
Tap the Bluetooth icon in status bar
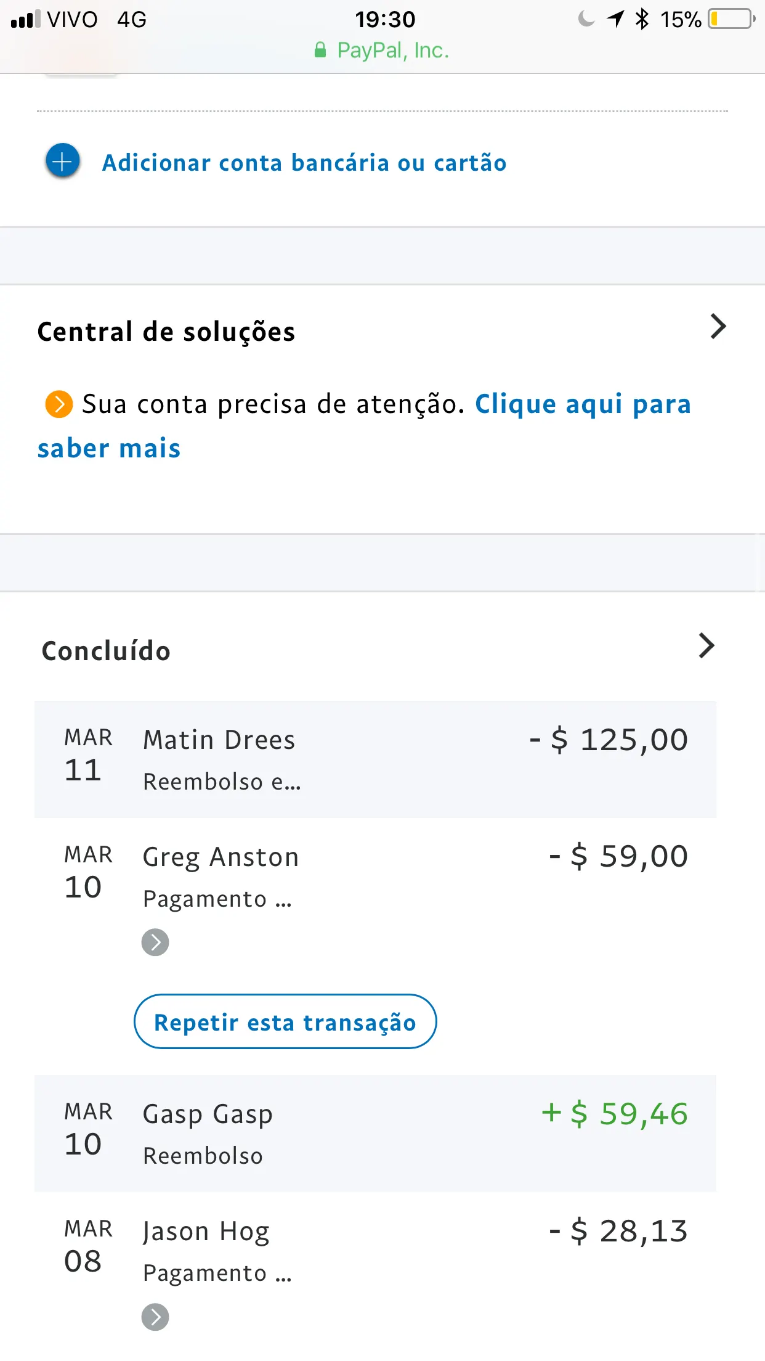point(642,19)
